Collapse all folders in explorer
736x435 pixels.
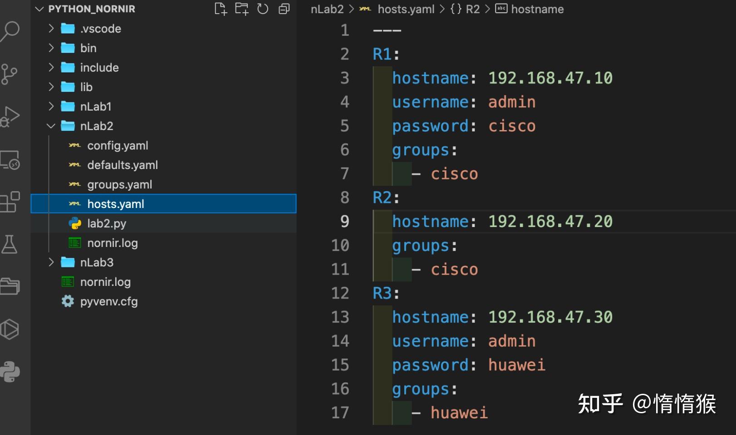click(x=284, y=9)
